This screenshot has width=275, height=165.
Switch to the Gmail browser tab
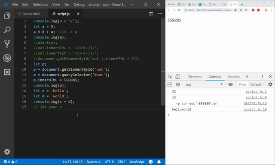tap(171, 4)
